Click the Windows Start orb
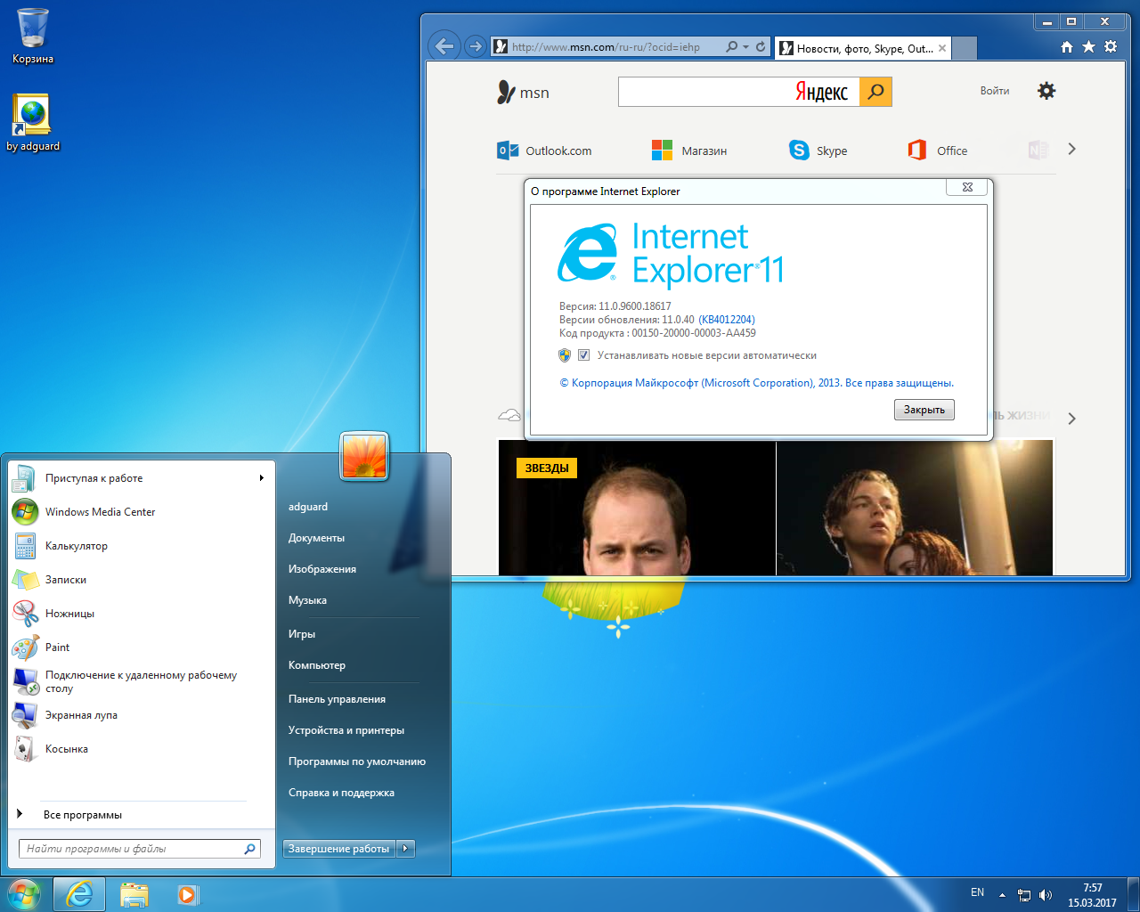The width and height of the screenshot is (1140, 912). [x=24, y=894]
